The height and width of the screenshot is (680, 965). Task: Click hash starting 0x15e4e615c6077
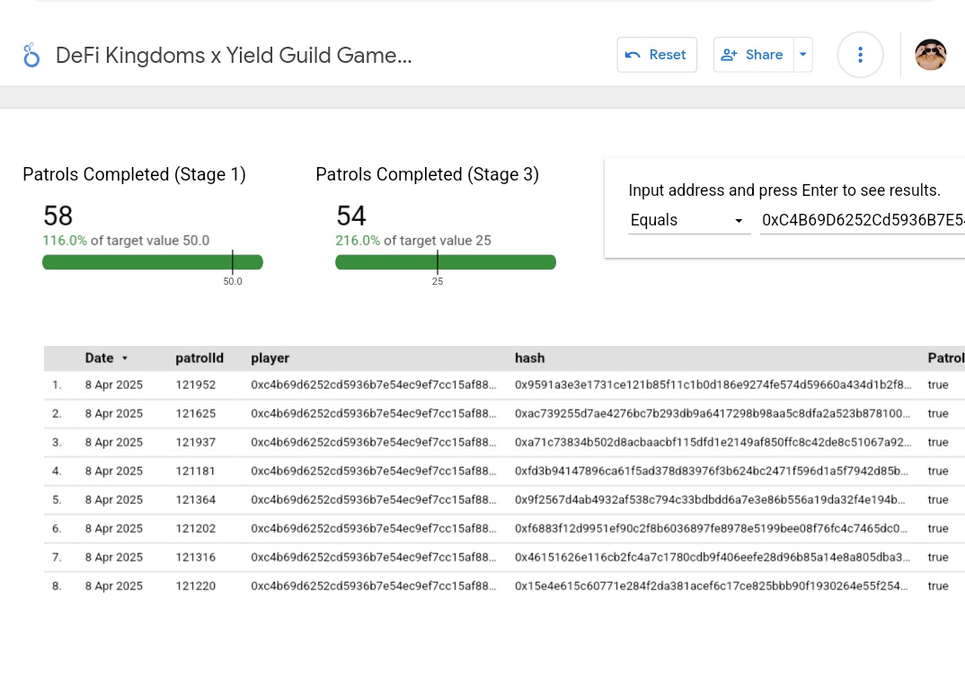(x=712, y=586)
